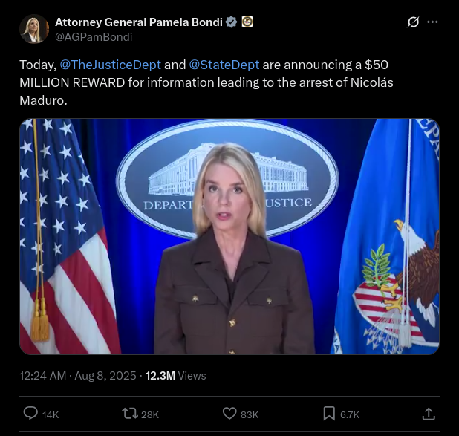Click the share upload icon
This screenshot has width=459, height=436.
tap(429, 414)
